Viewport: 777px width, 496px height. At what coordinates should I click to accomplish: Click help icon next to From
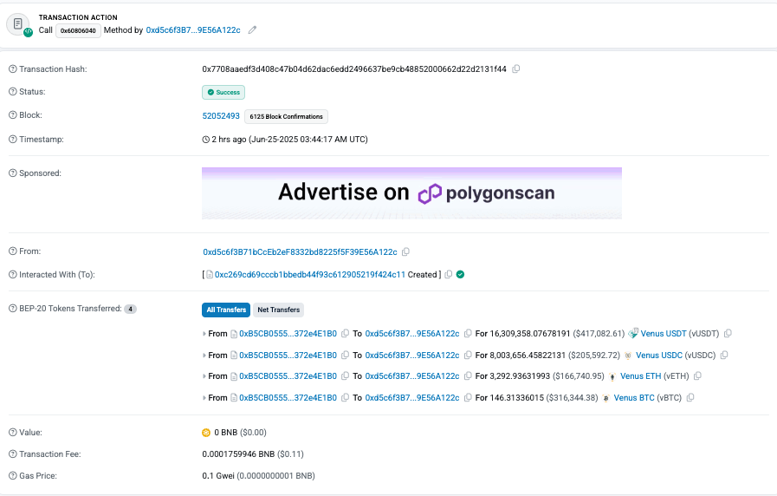click(13, 251)
